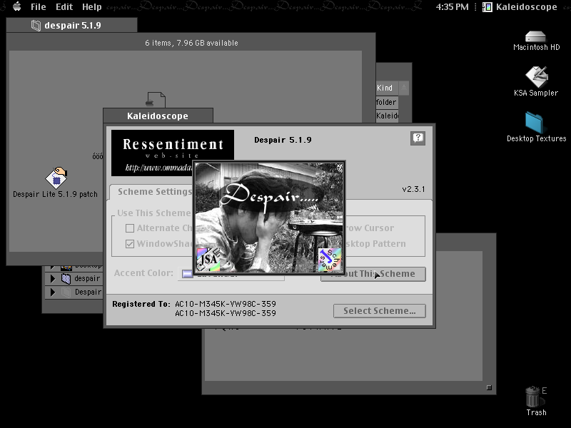
Task: Toggle the WindowShade checkbox
Action: point(130,244)
